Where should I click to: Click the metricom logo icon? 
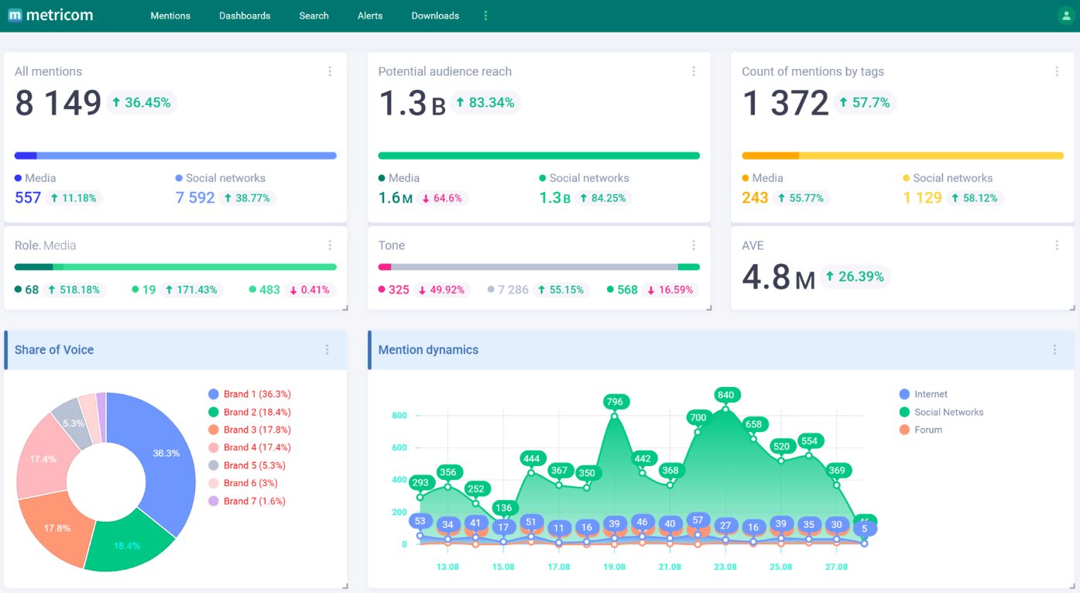[15, 15]
